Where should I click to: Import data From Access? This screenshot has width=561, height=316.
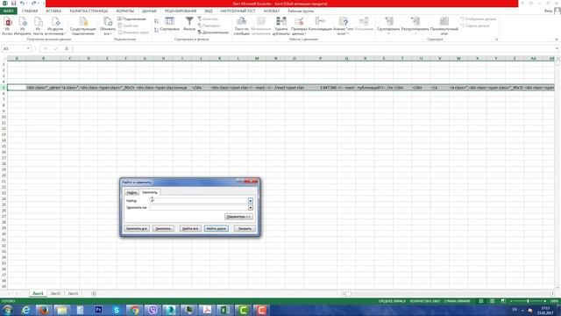(x=8, y=25)
